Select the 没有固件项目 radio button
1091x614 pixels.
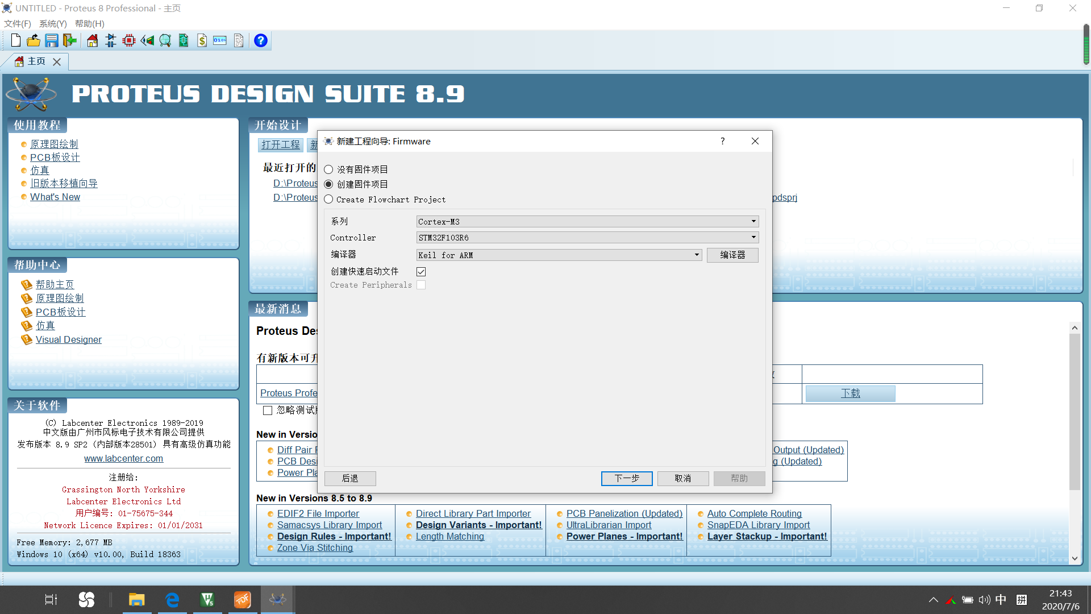[x=328, y=169]
